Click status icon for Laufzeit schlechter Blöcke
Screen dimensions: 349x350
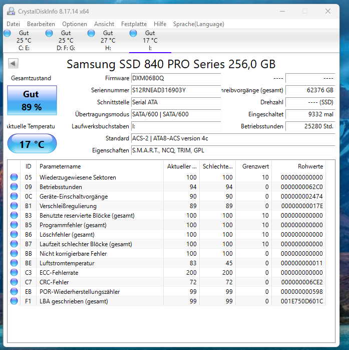(x=14, y=244)
